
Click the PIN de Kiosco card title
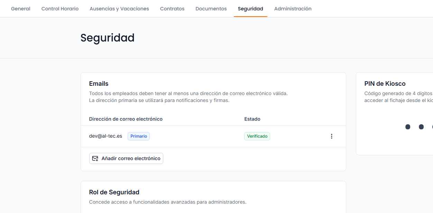385,84
